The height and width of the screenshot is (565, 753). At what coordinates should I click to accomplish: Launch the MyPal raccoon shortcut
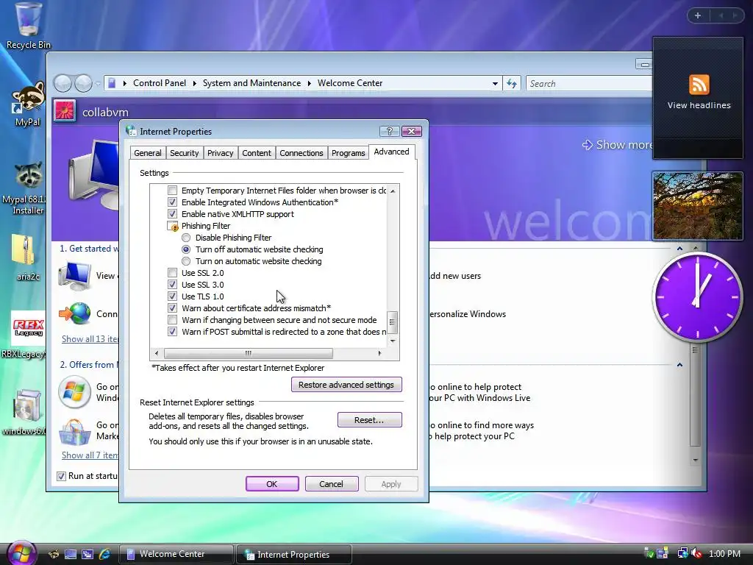[x=28, y=104]
